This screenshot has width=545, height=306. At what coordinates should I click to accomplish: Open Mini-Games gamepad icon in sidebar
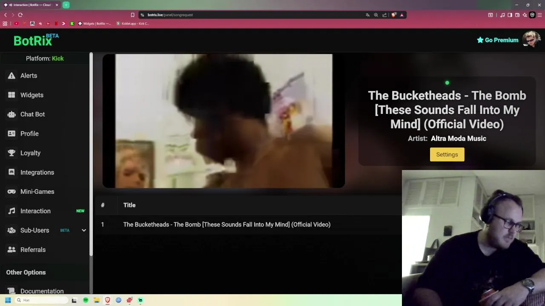point(11,192)
